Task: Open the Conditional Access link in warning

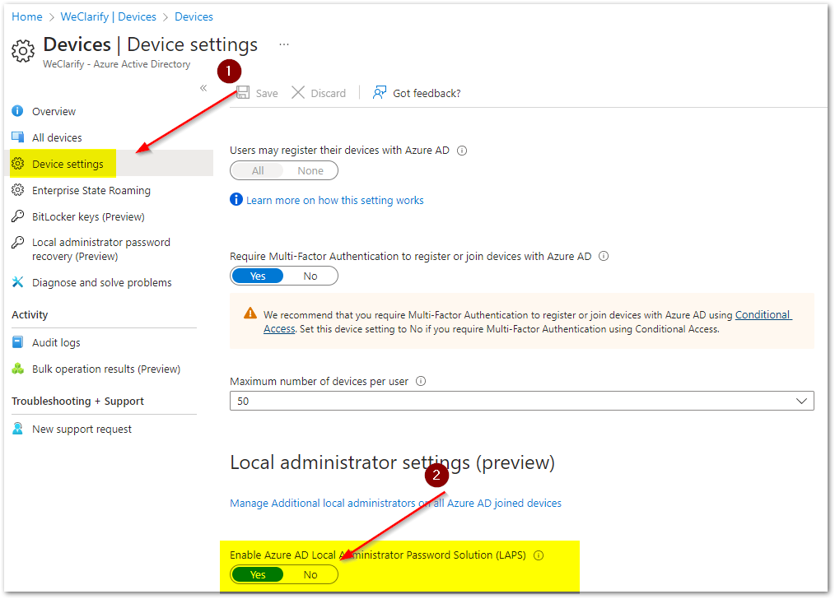Action: point(763,314)
